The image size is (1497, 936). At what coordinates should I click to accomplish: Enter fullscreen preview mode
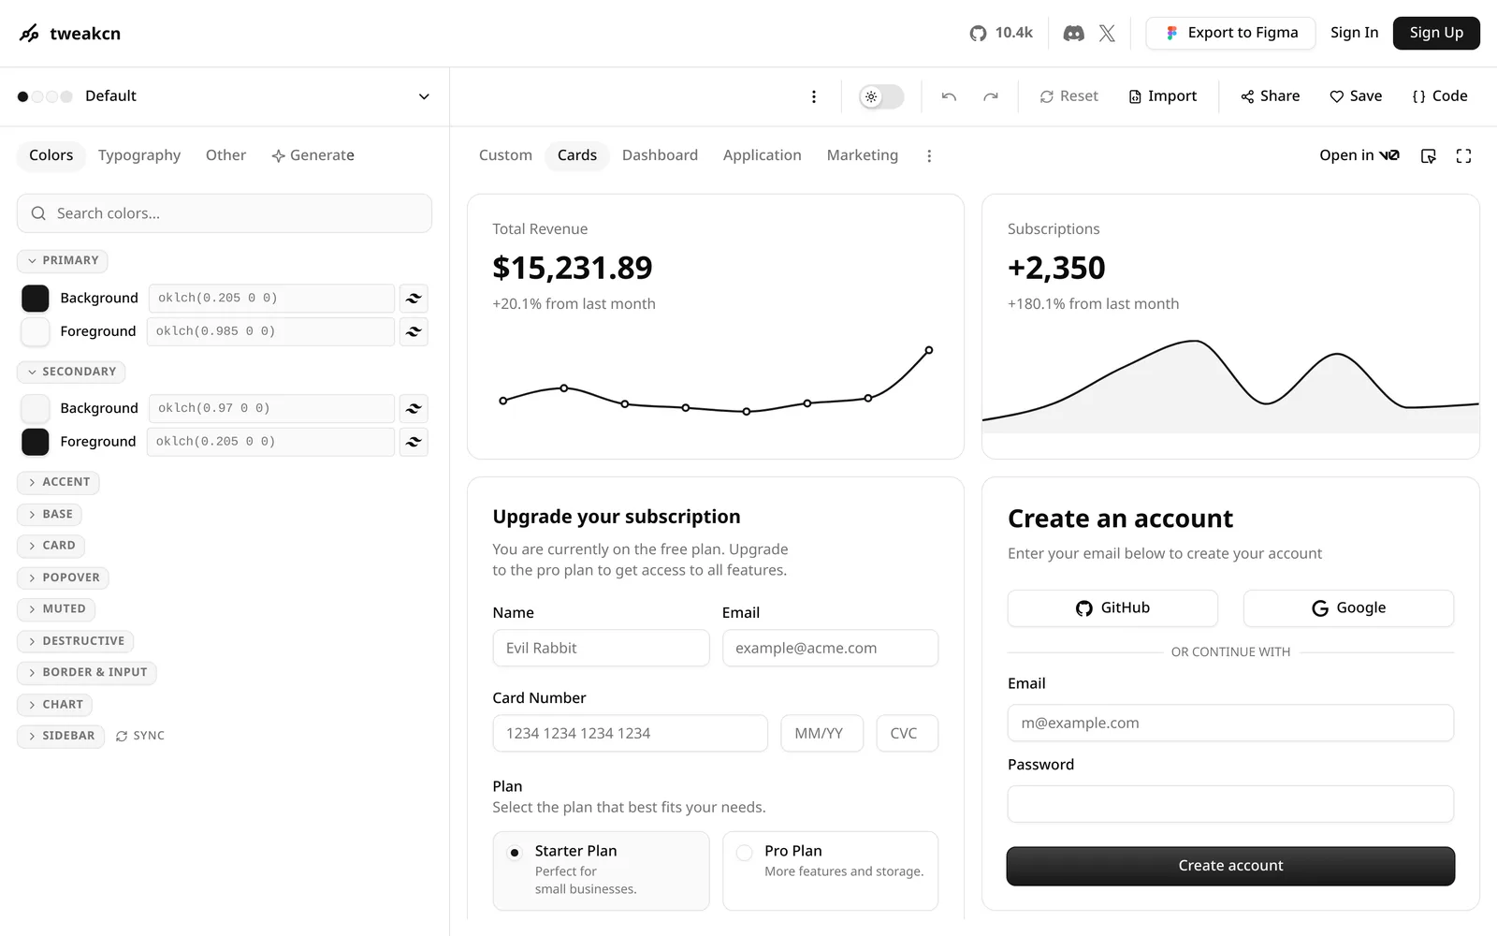click(1464, 156)
